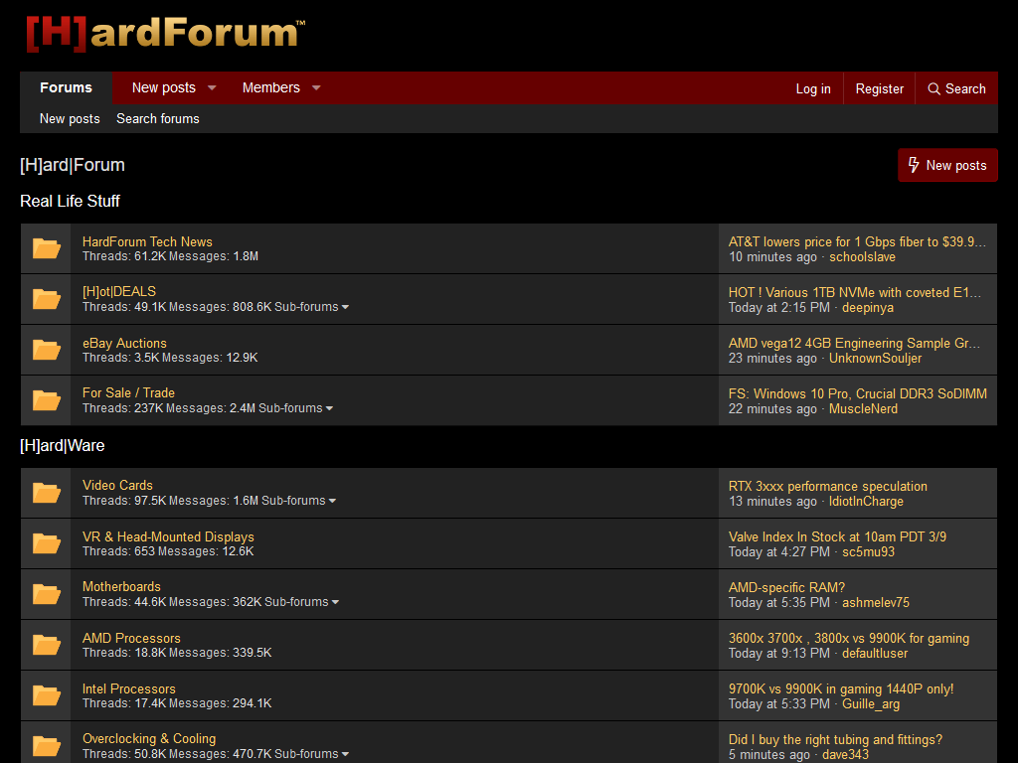Viewport: 1018px width, 763px height.
Task: Open AMD vega12 4GB Engineering Sample thread
Action: (x=854, y=343)
